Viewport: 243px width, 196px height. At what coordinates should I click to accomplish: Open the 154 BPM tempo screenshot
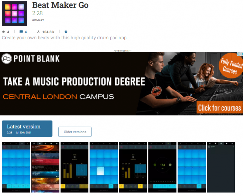(162, 167)
